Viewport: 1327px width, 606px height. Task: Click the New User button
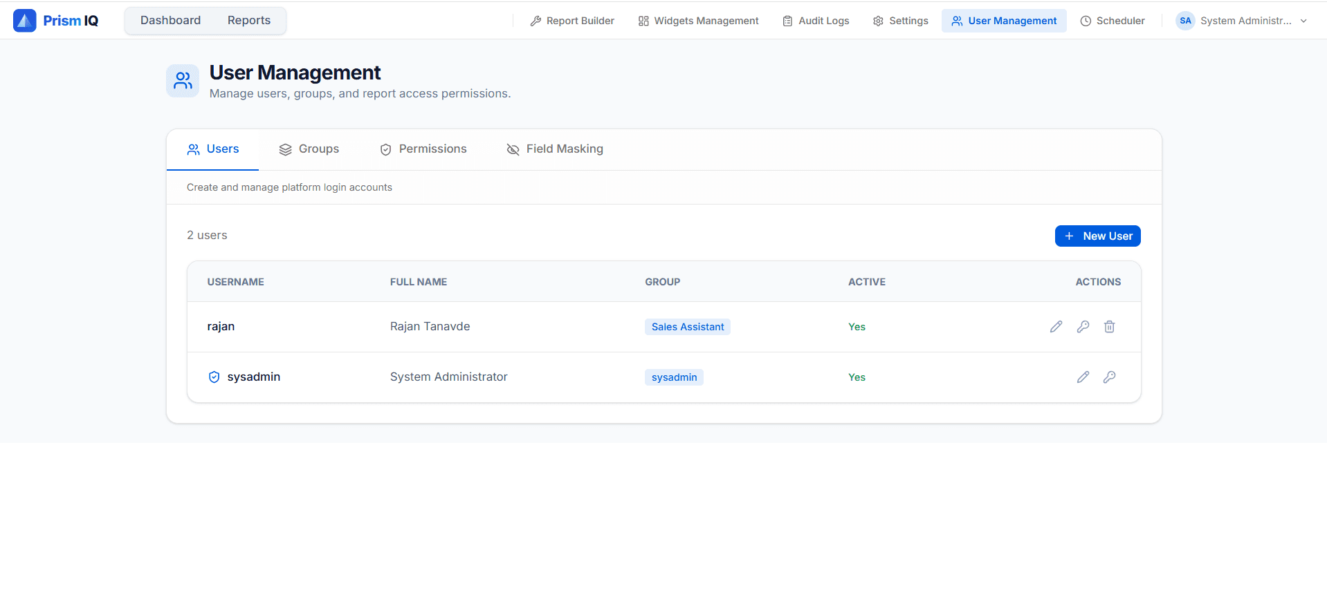tap(1097, 236)
